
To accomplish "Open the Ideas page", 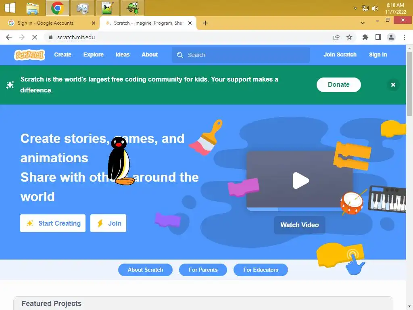I will [x=123, y=54].
